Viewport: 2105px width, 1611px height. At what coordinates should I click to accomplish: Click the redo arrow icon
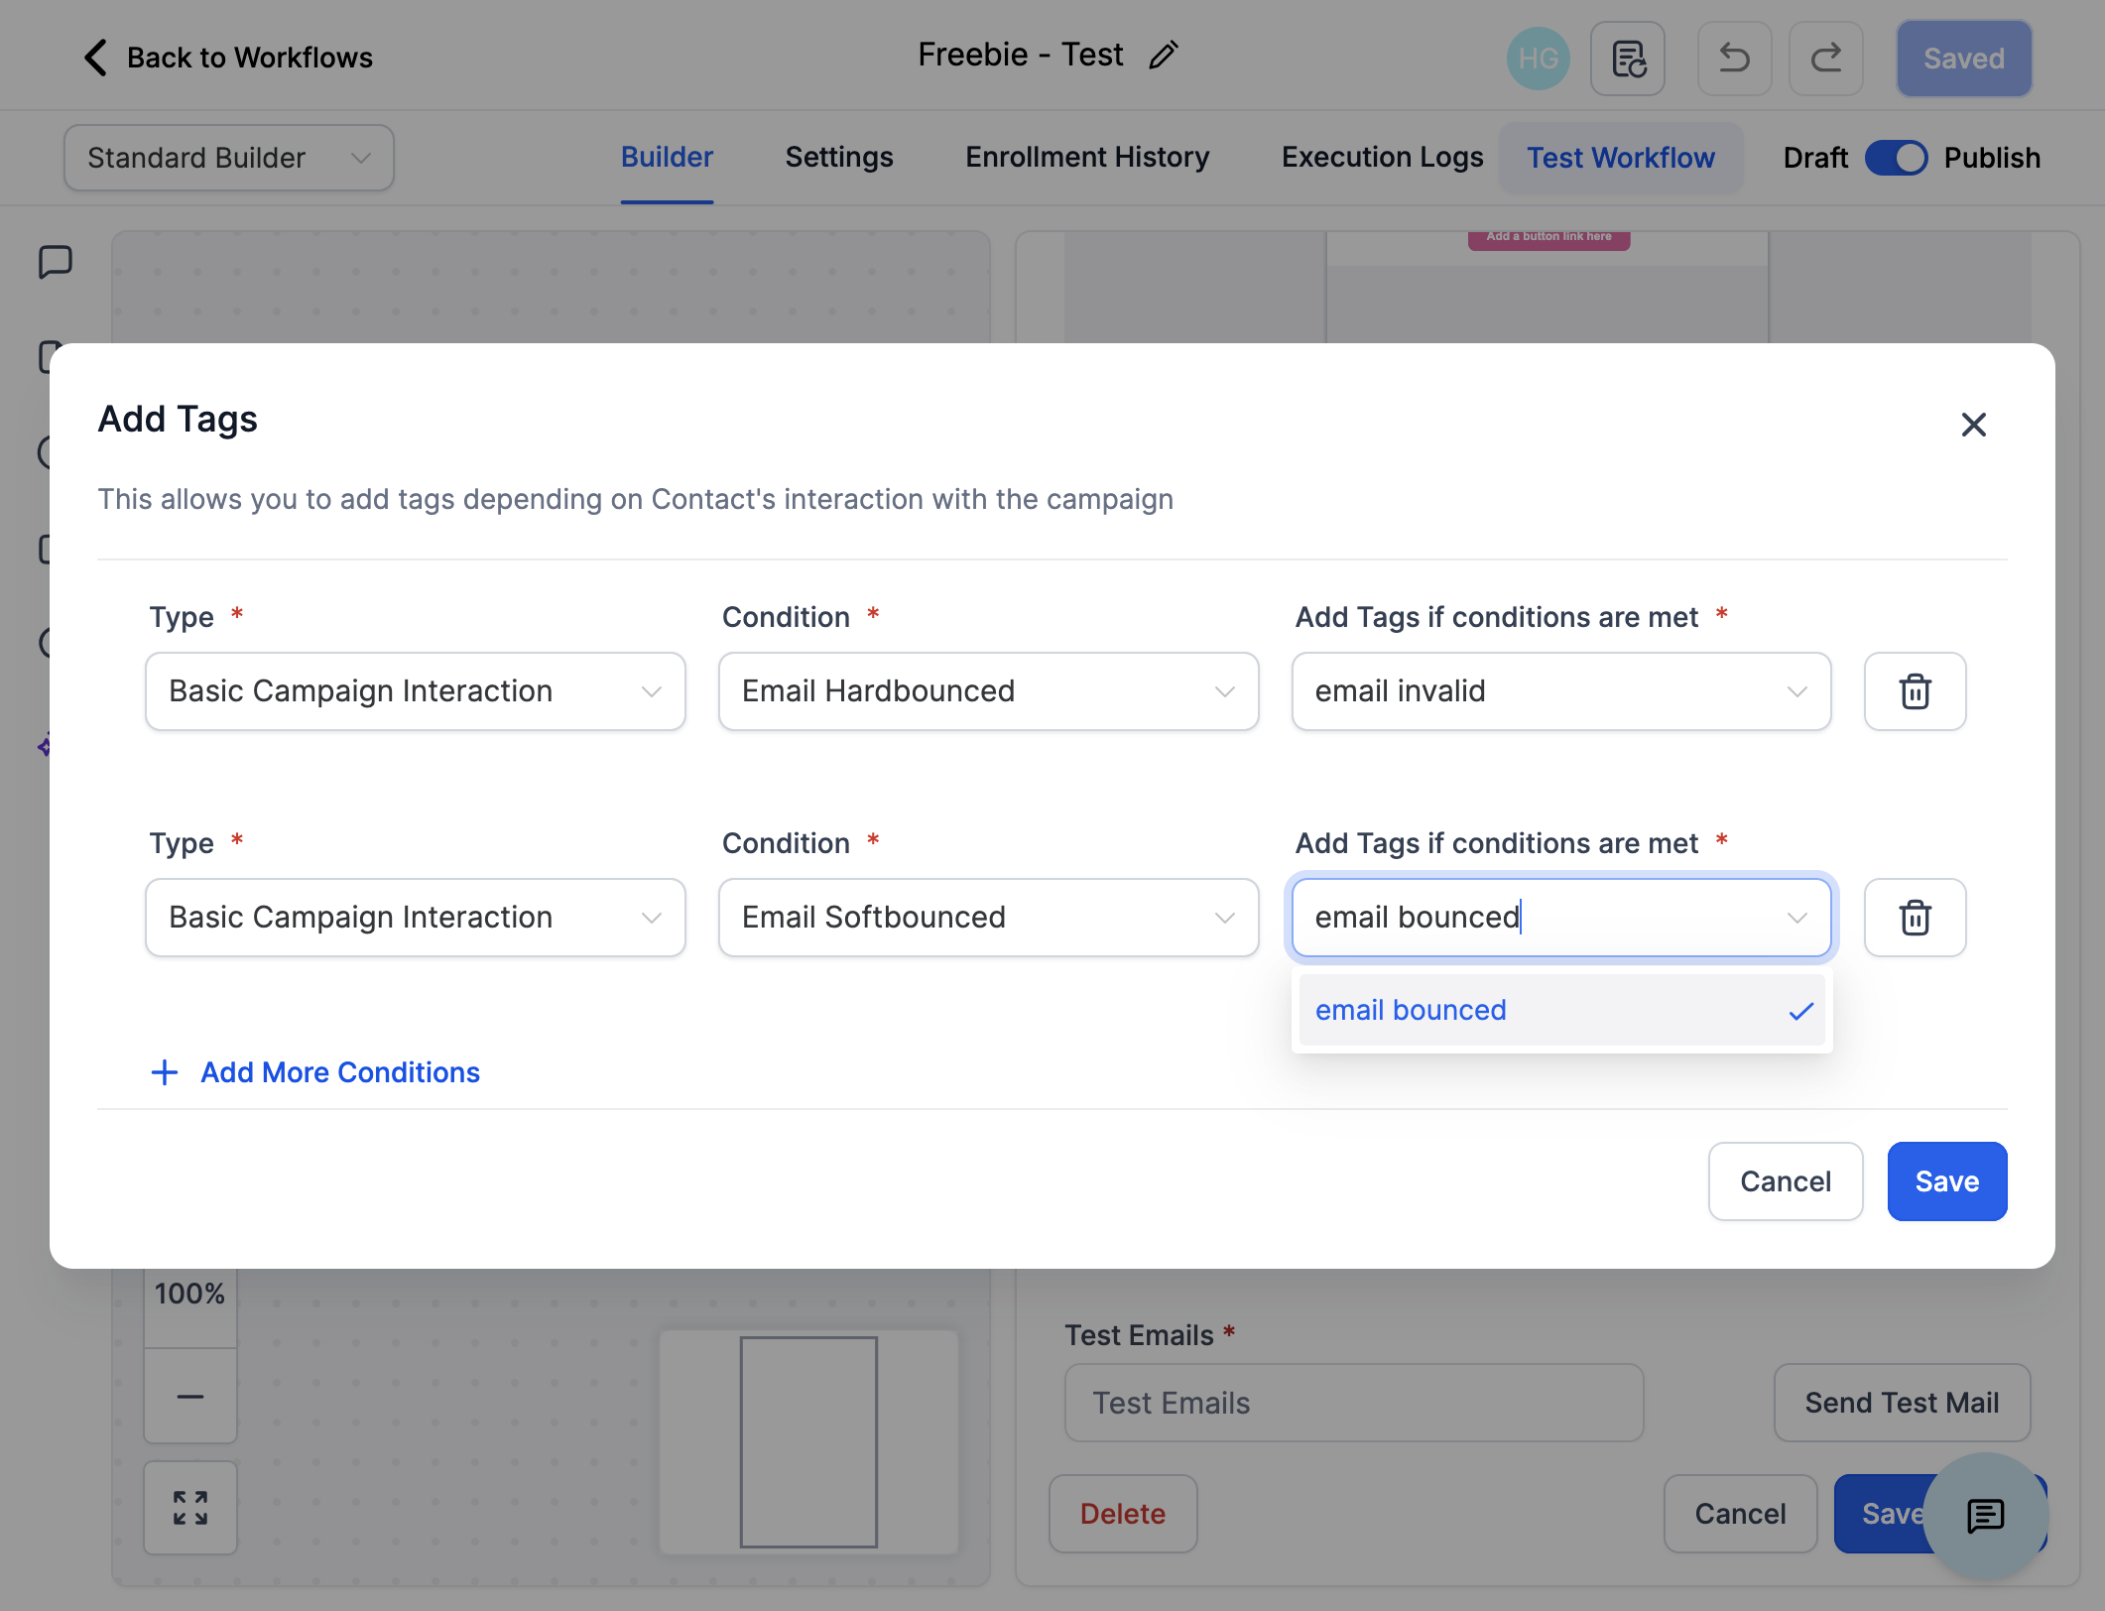coord(1825,59)
